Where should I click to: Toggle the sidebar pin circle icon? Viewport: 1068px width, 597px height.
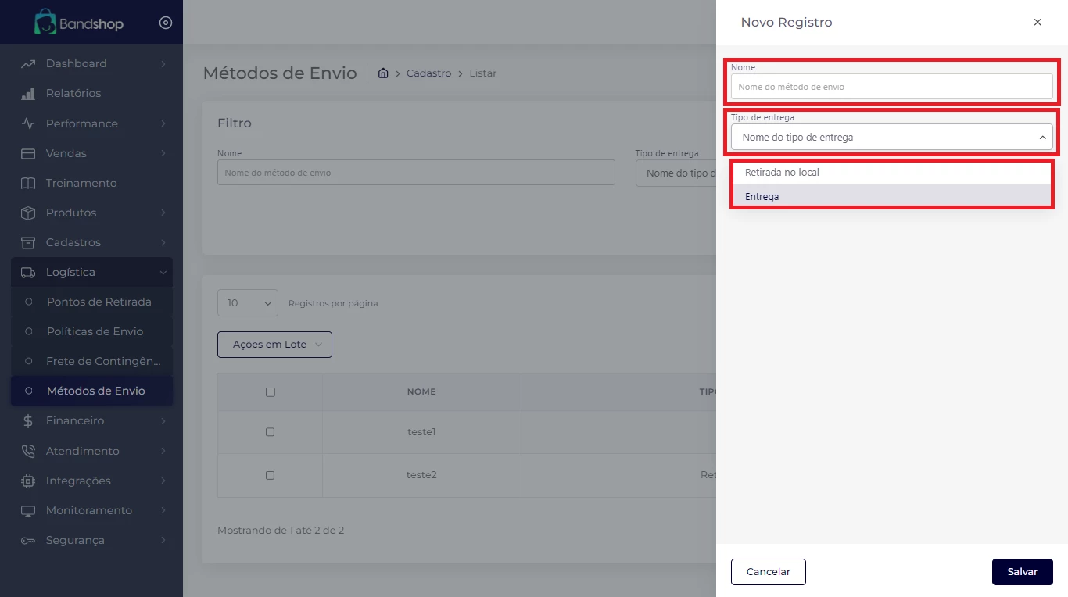pyautogui.click(x=165, y=23)
